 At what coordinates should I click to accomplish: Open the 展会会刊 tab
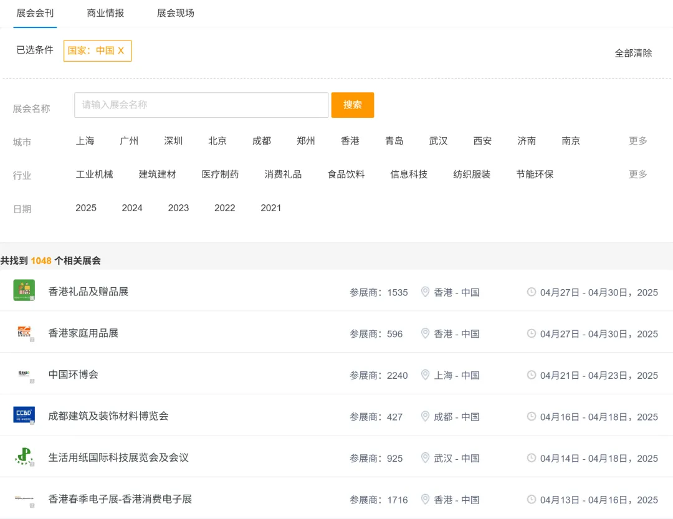(x=35, y=13)
